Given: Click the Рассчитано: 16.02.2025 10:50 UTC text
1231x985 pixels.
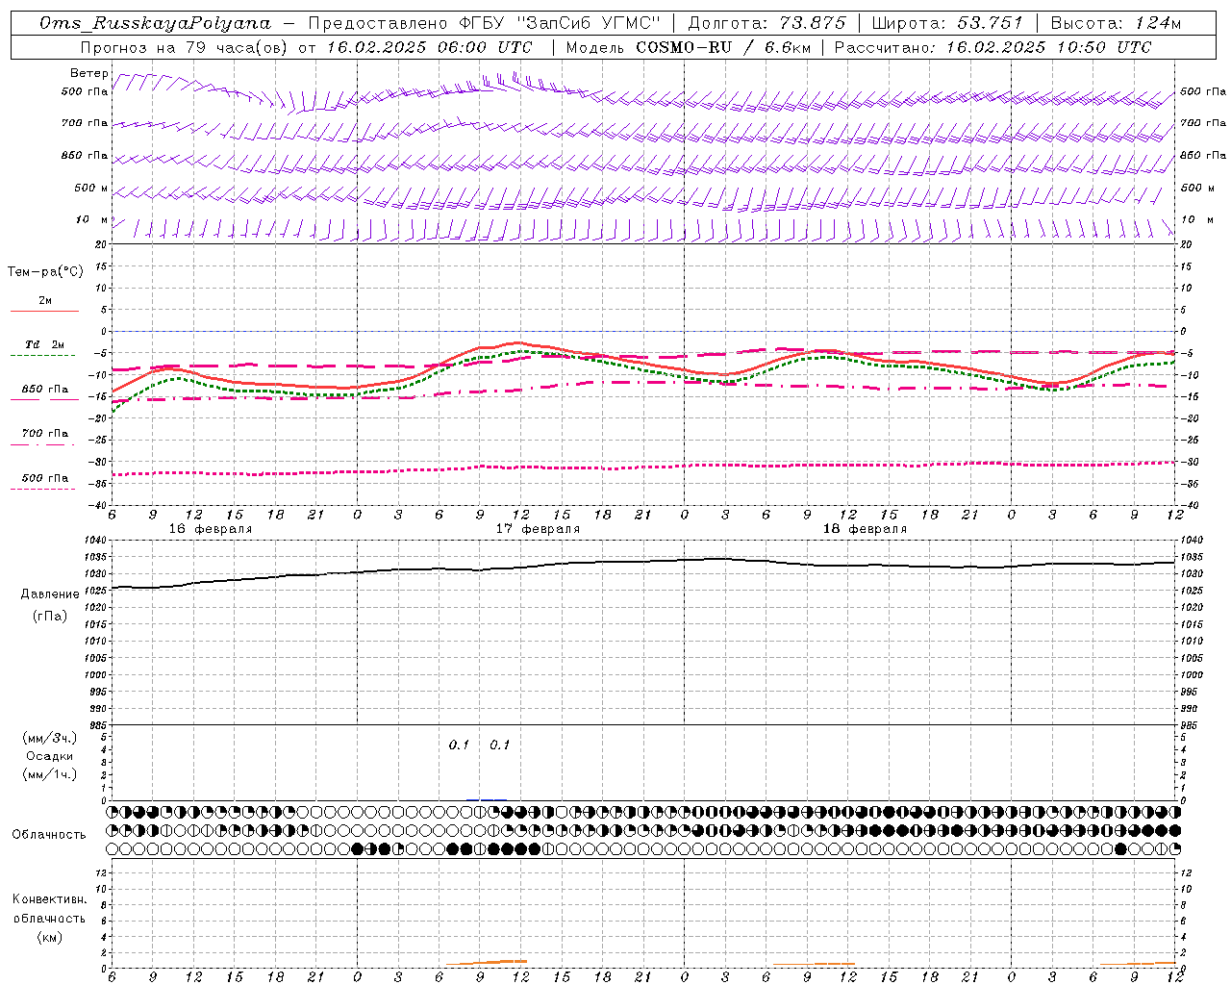Looking at the screenshot, I should [992, 47].
